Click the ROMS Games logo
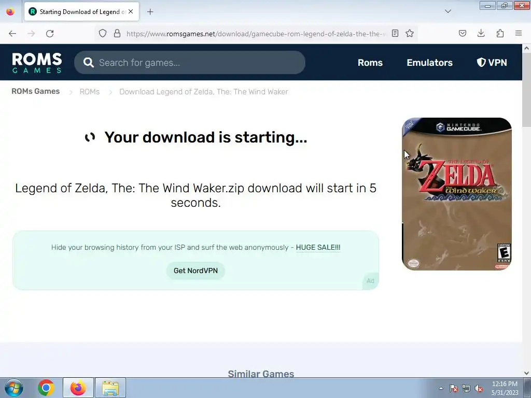The width and height of the screenshot is (531, 398). point(37,63)
